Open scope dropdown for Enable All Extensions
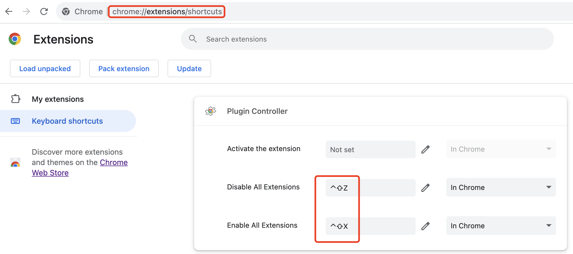 501,226
